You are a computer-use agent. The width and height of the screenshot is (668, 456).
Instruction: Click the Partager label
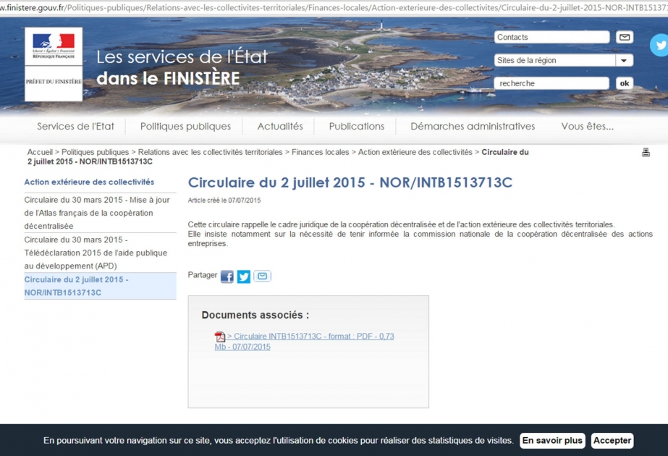click(203, 275)
